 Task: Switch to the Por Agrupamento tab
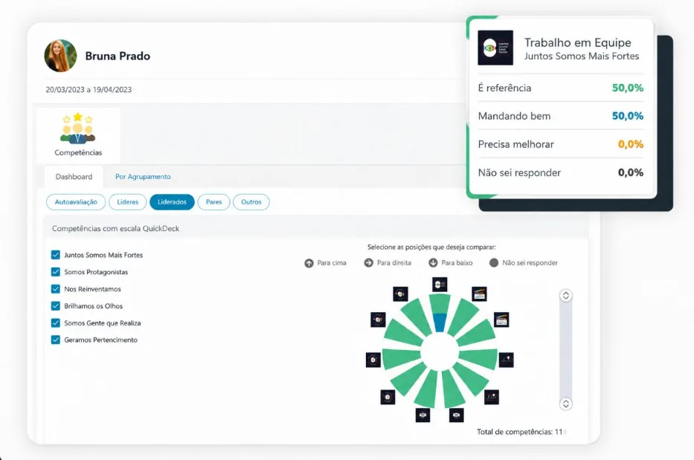[143, 176]
